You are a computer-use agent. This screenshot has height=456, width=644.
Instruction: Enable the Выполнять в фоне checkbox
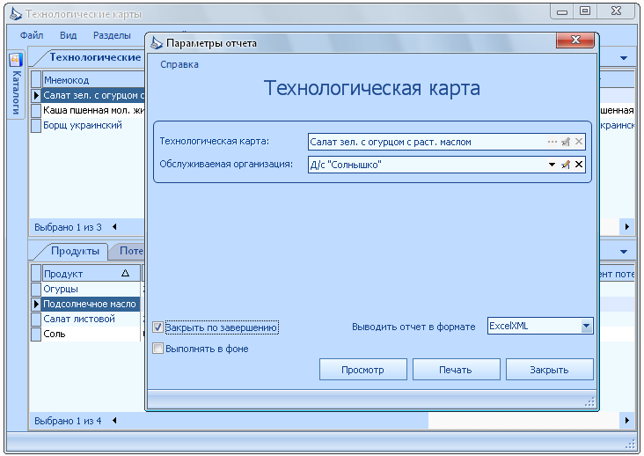[x=157, y=349]
